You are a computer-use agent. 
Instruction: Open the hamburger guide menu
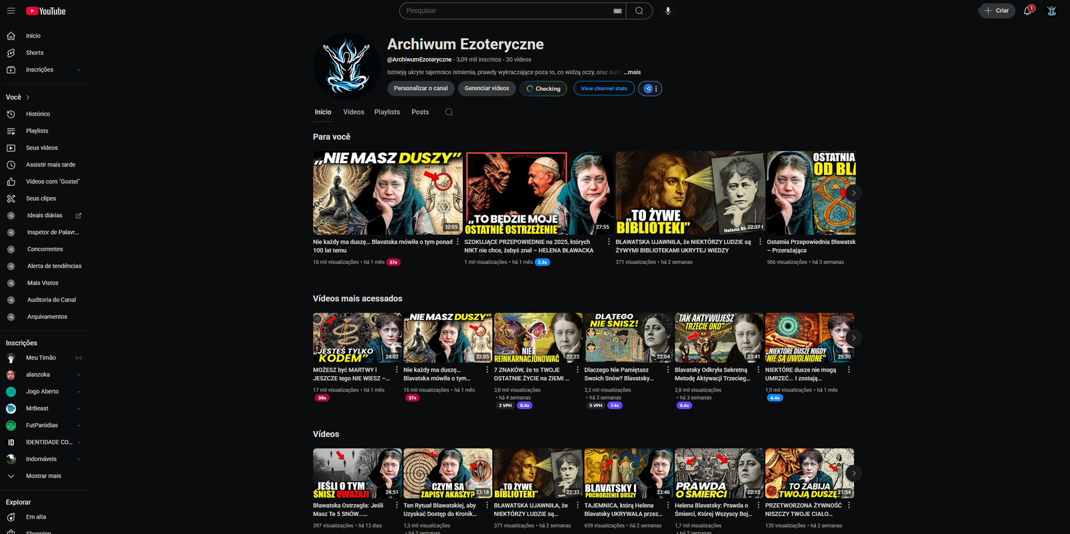(11, 11)
